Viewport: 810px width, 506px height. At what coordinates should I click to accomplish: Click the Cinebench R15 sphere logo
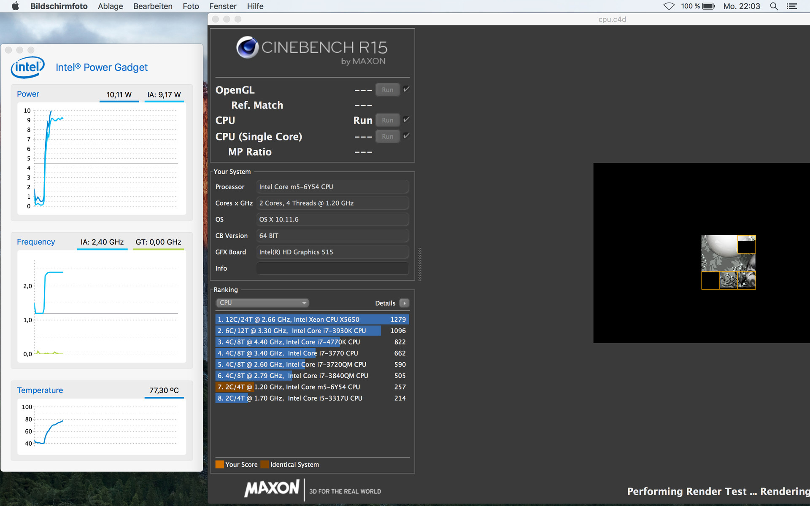(247, 47)
